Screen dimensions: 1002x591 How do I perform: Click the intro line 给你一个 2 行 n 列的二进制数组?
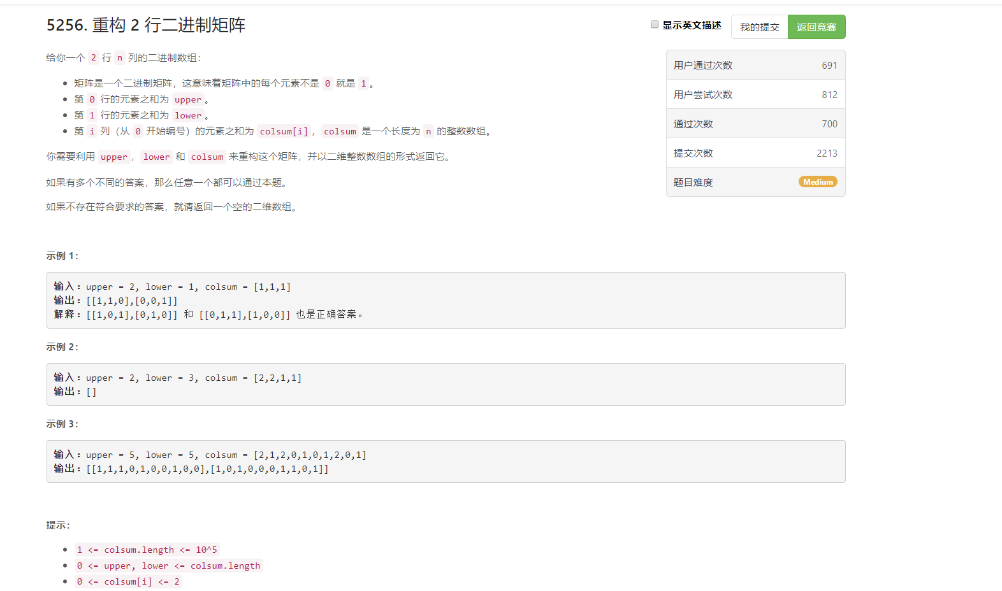[x=124, y=57]
